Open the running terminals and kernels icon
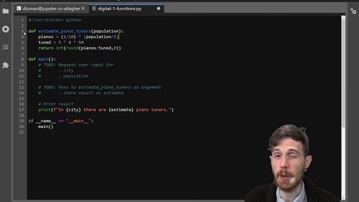This screenshot has height=202, width=359. pyautogui.click(x=6, y=29)
